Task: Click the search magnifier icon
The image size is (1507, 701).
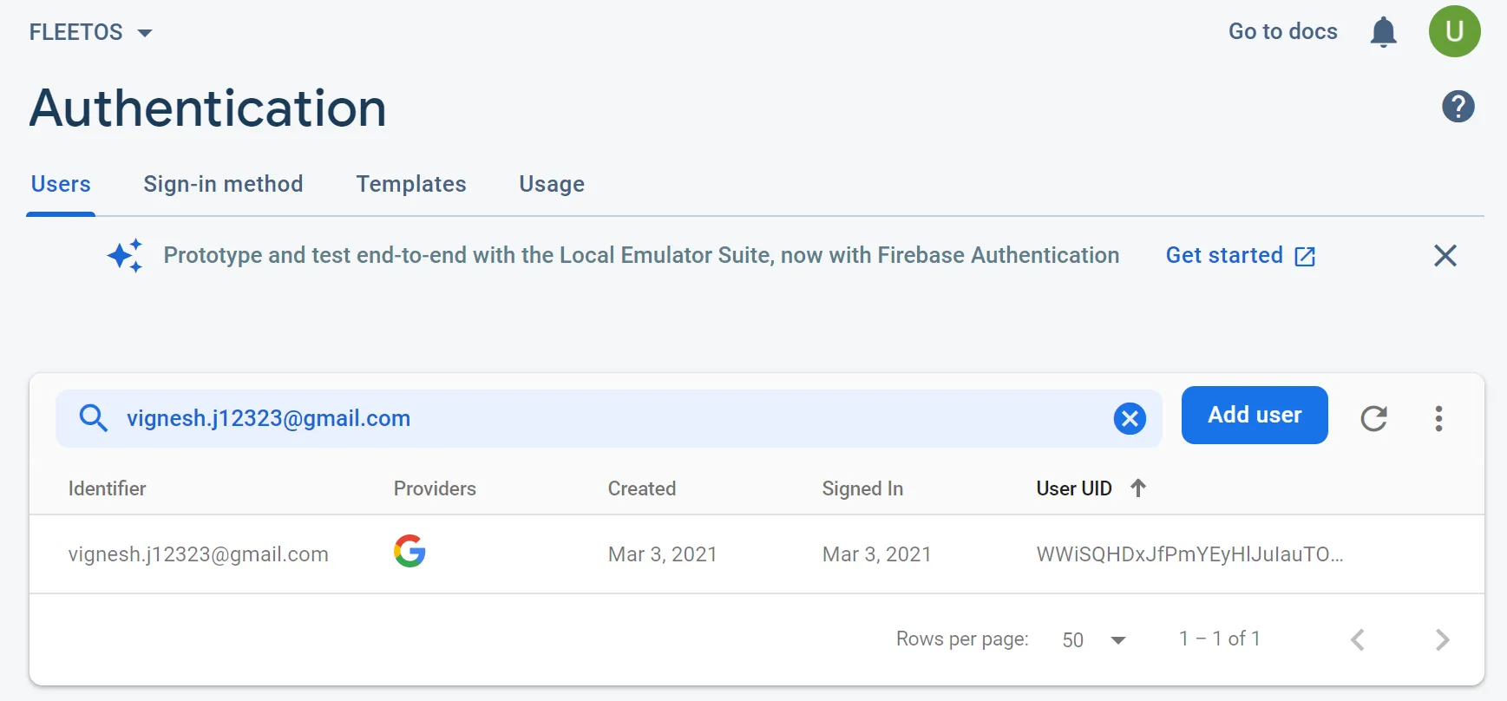Action: (94, 418)
